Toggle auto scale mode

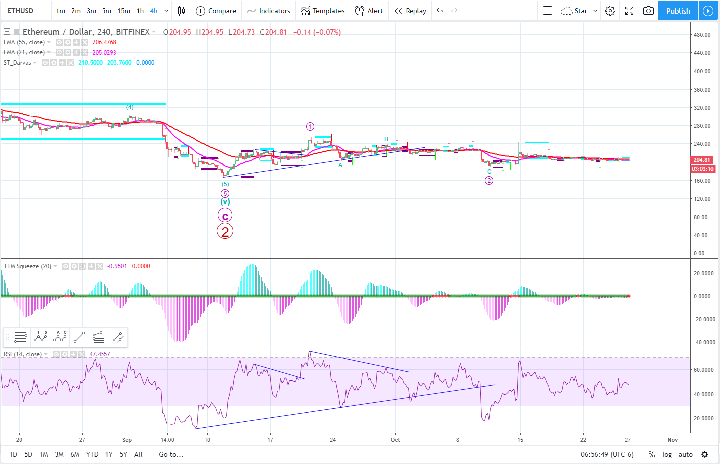685,454
